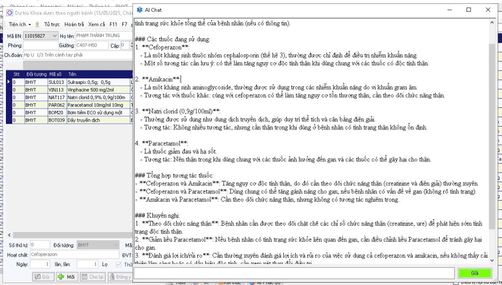Click the AI Chat window star icon
Screen dimensions: 502x285
point(139,10)
